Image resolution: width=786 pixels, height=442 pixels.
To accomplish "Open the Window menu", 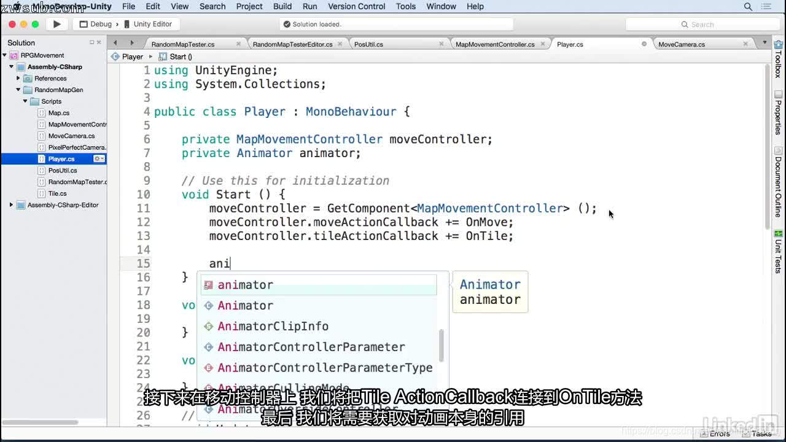I will (x=441, y=6).
